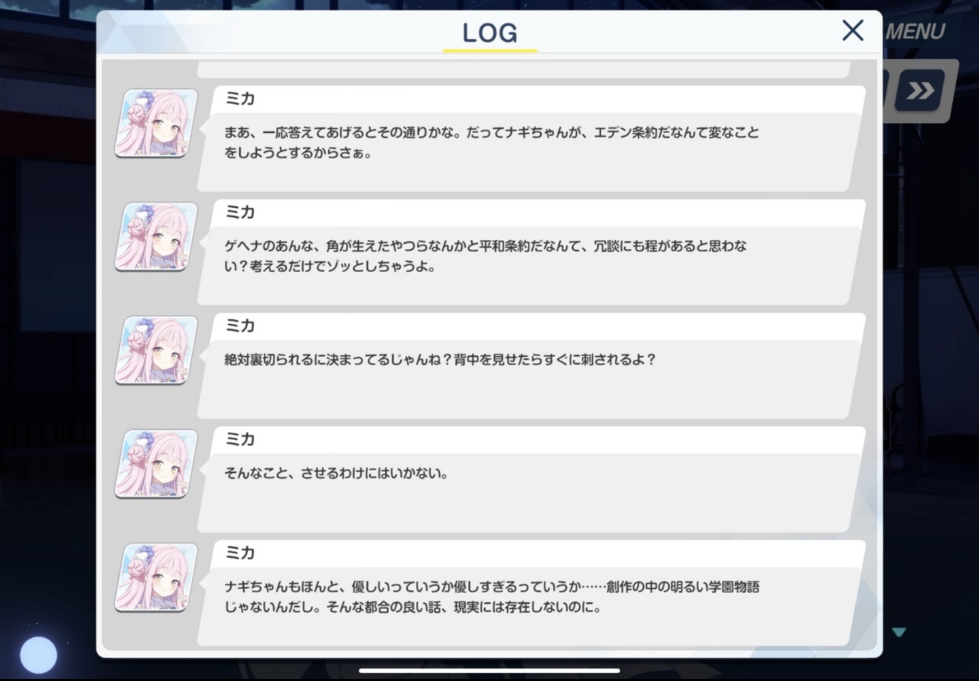This screenshot has height=681, width=979.
Task: Open the MENU button
Action: [x=915, y=32]
